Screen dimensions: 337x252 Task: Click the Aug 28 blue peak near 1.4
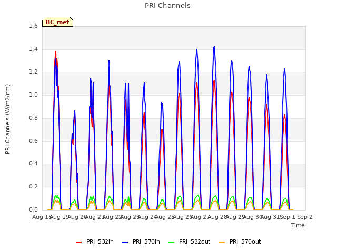point(214,47)
